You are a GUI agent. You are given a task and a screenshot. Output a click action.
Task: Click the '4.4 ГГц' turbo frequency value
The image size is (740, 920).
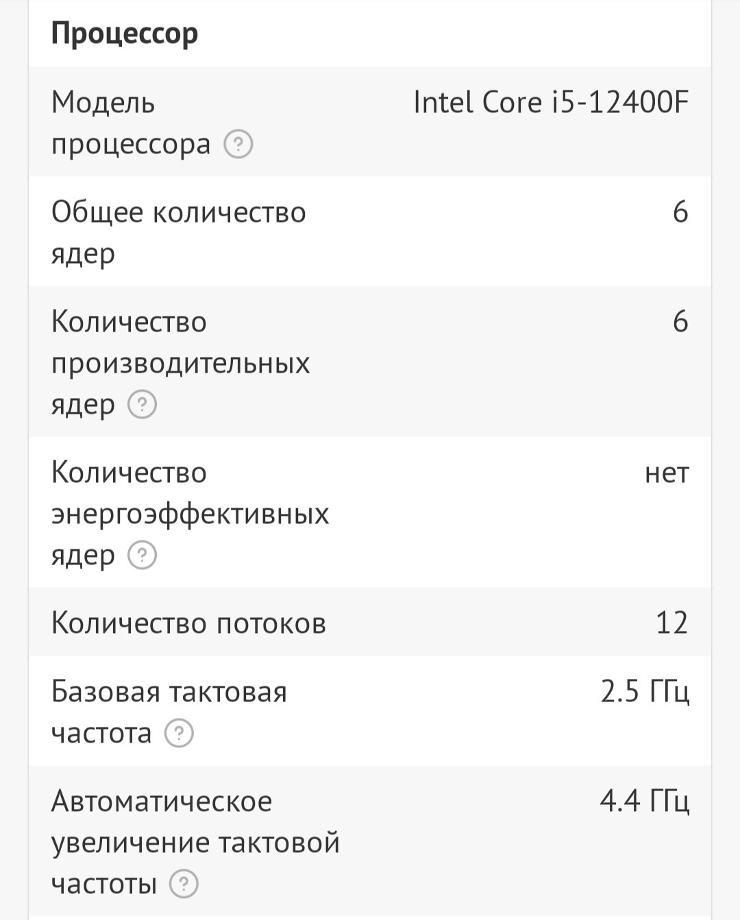[644, 801]
